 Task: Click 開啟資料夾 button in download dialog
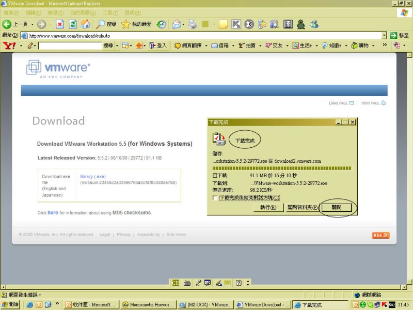click(303, 208)
